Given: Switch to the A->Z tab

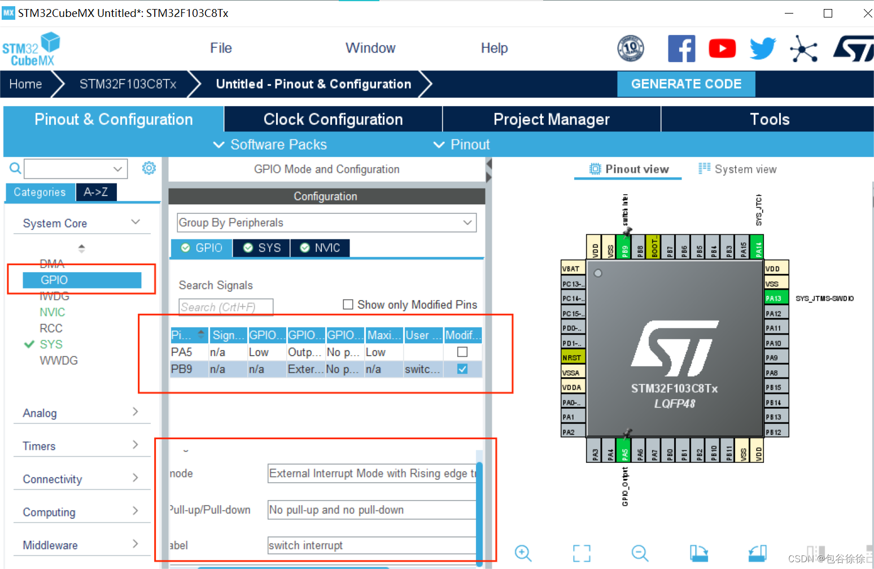Looking at the screenshot, I should (96, 192).
